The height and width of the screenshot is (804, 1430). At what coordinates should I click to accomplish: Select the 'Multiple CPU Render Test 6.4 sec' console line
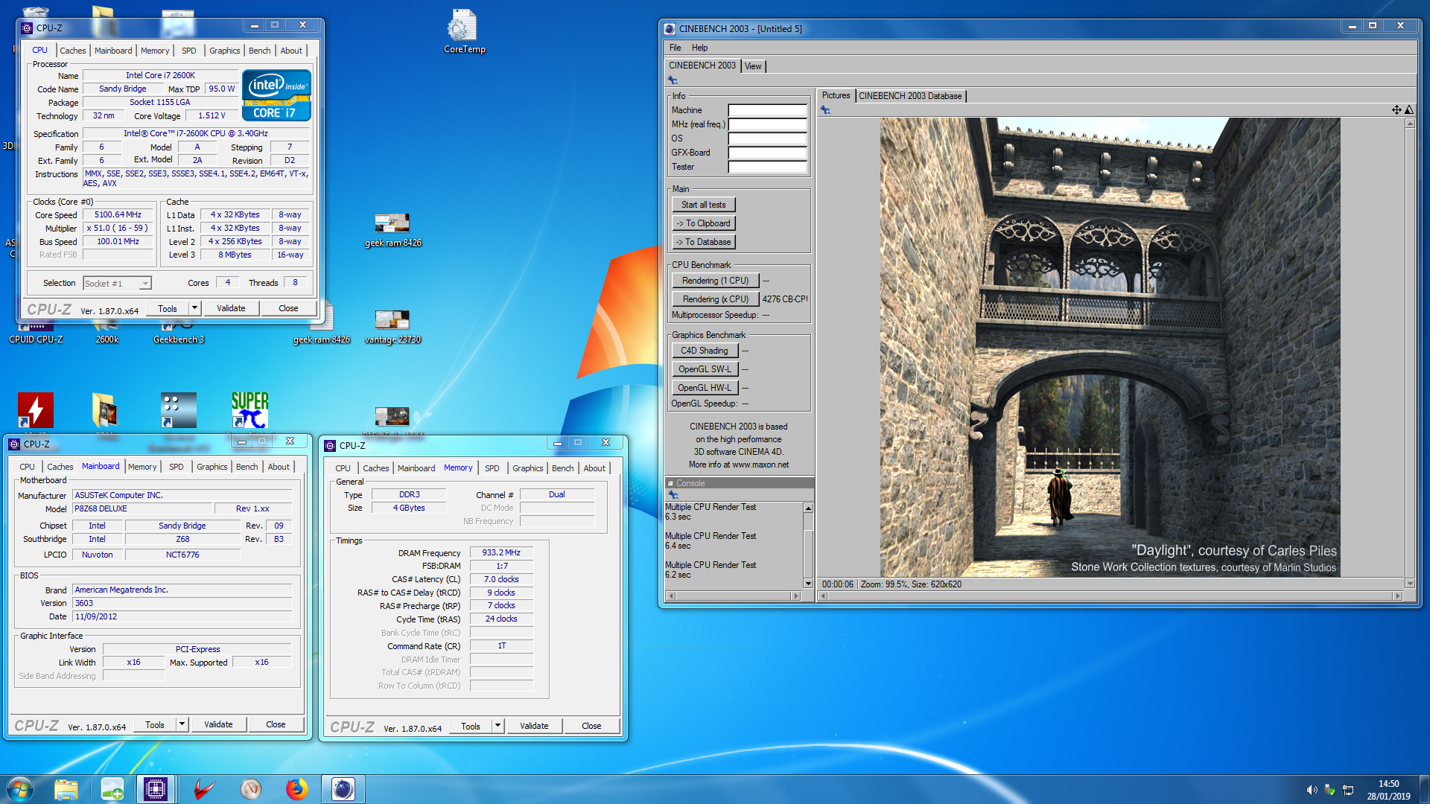pos(711,540)
